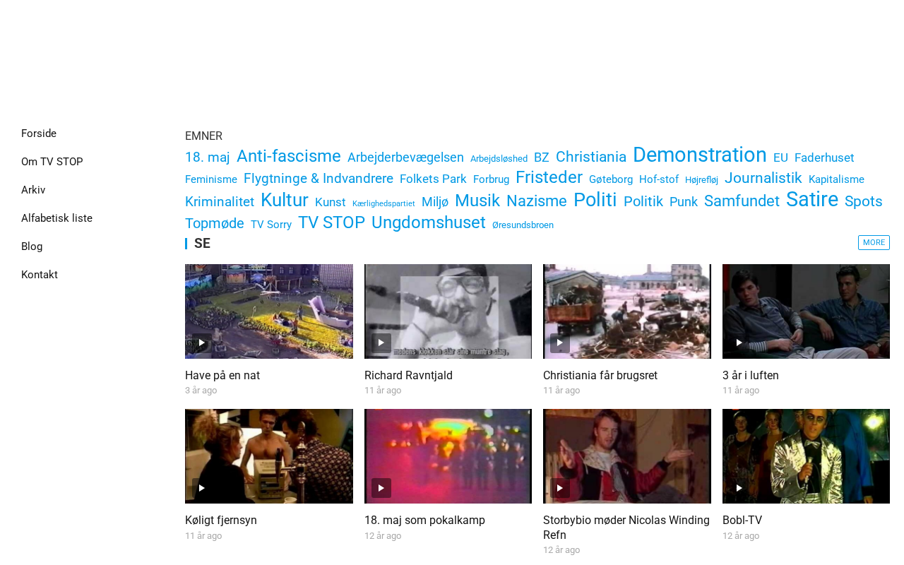904x565 pixels.
Task: Play the Have på en nat video
Action: tap(202, 343)
